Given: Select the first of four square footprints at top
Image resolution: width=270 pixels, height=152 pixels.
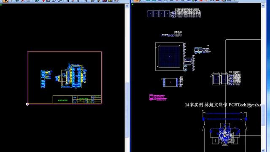Looking at the screenshot, I should click(150, 14).
